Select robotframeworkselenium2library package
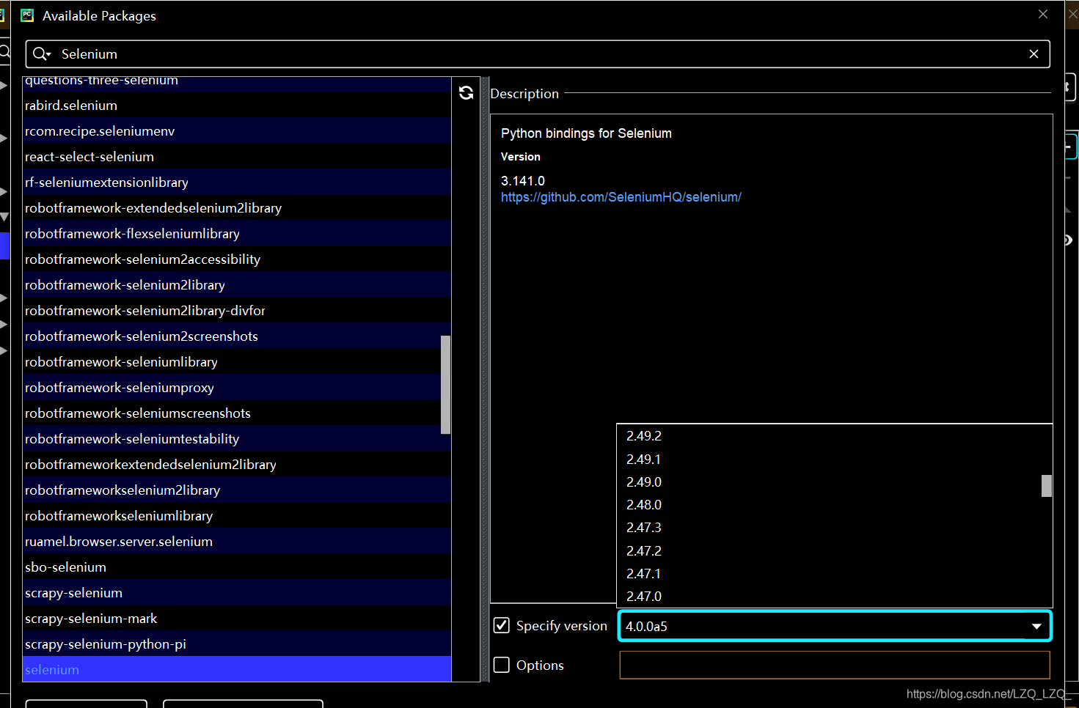Image resolution: width=1079 pixels, height=708 pixels. tap(237, 490)
